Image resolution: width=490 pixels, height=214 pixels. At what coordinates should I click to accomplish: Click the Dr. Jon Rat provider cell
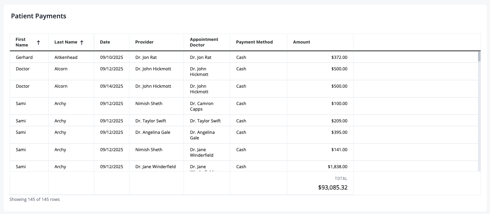coord(156,57)
